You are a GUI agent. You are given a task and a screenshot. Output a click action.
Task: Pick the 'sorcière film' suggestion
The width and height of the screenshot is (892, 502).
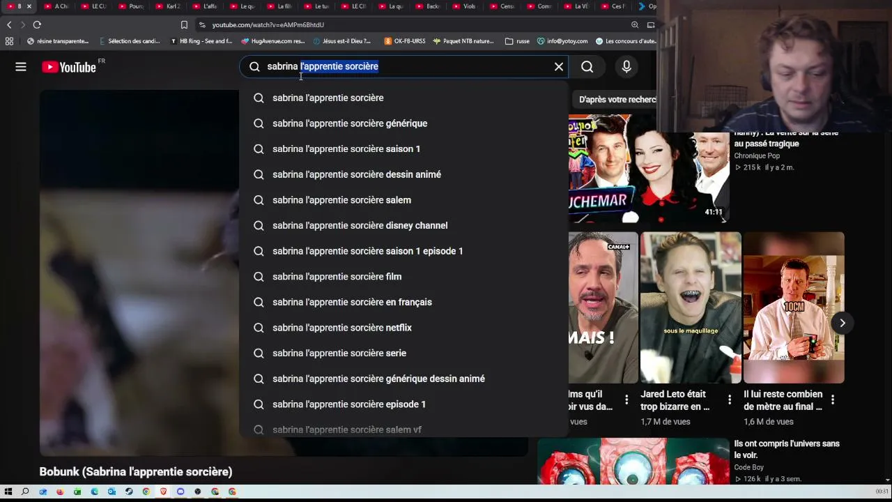(x=403, y=277)
